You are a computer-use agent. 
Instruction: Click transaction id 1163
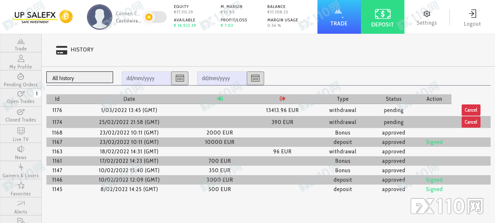click(57, 152)
